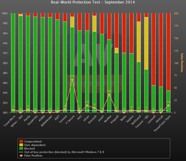Click the McAfee axis label
The height and width of the screenshot is (161, 186).
108,119
